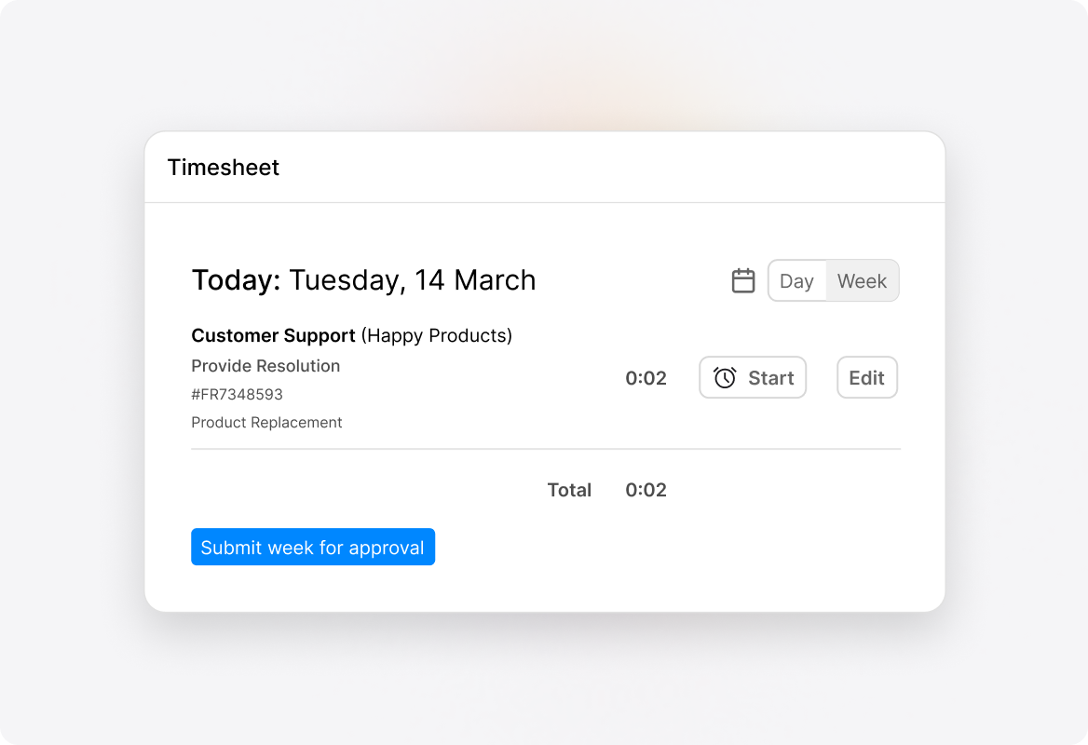Switch to Week view

[862, 280]
